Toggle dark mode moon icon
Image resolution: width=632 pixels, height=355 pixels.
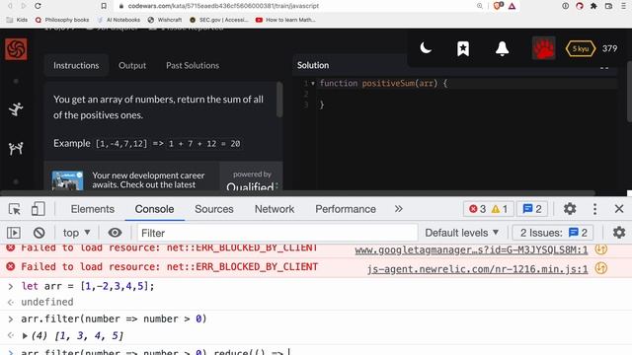tap(426, 48)
